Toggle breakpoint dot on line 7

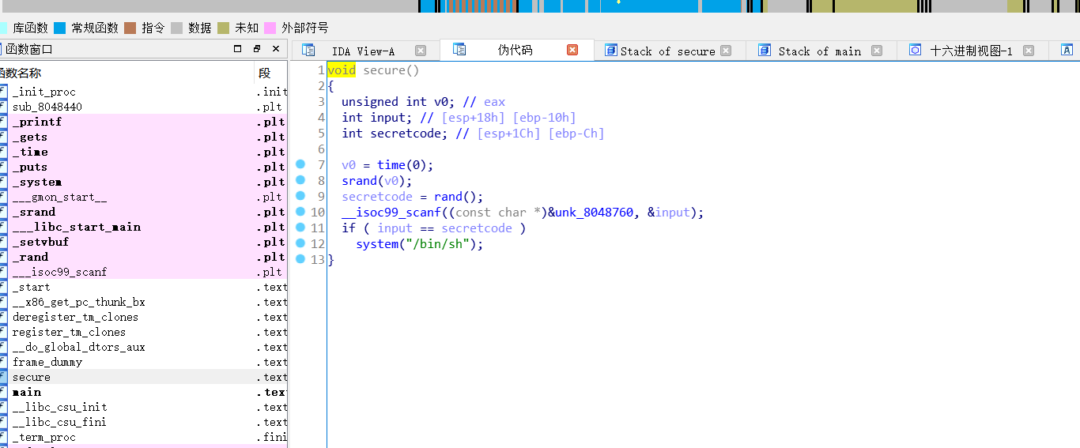[300, 164]
